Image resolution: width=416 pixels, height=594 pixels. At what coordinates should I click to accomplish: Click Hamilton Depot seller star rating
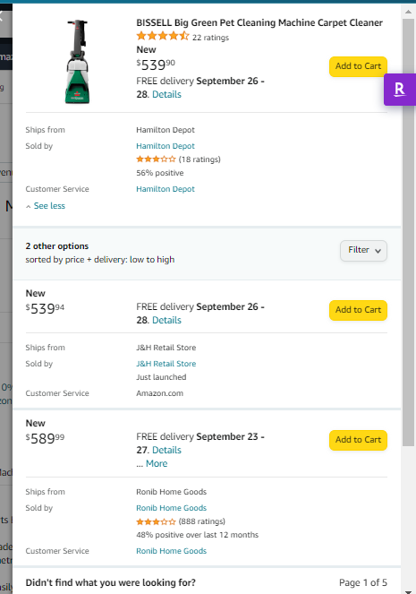tap(156, 159)
